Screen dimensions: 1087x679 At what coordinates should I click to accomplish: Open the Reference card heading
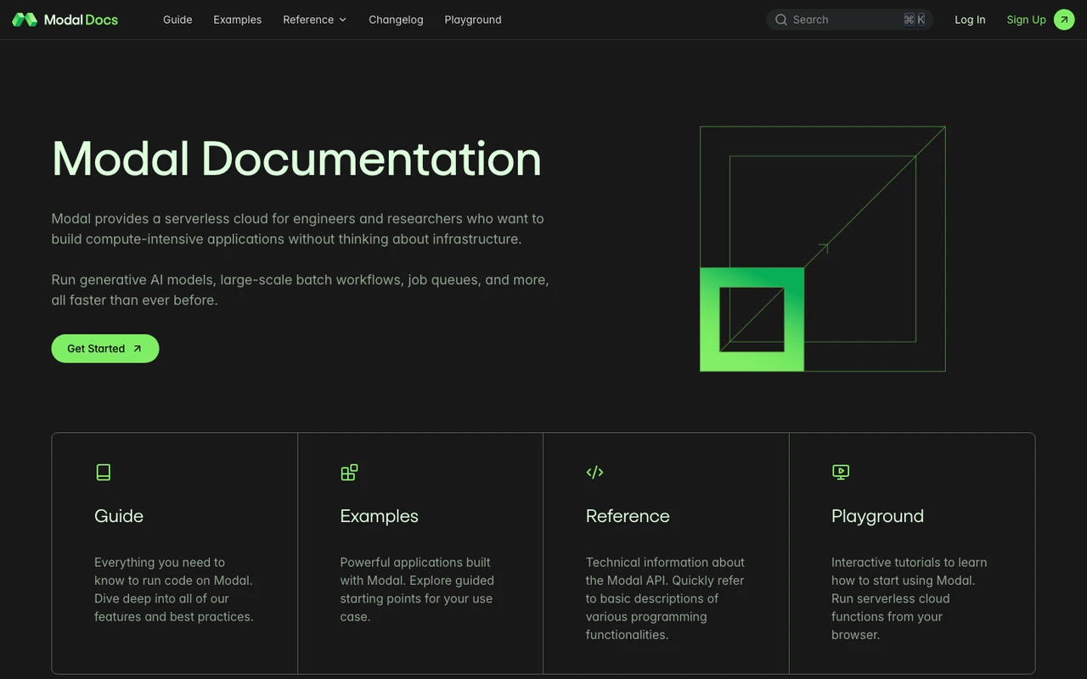(628, 516)
